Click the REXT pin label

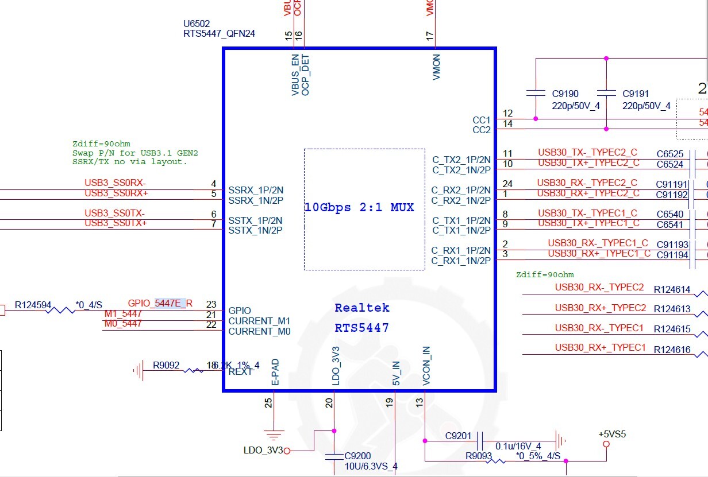241,371
